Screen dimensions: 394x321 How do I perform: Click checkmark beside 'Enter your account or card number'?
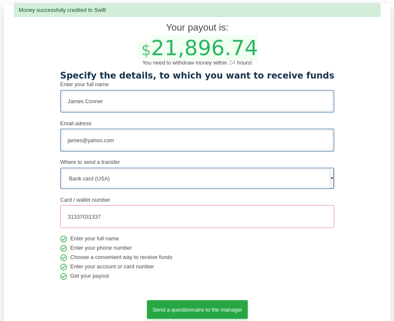point(64,267)
